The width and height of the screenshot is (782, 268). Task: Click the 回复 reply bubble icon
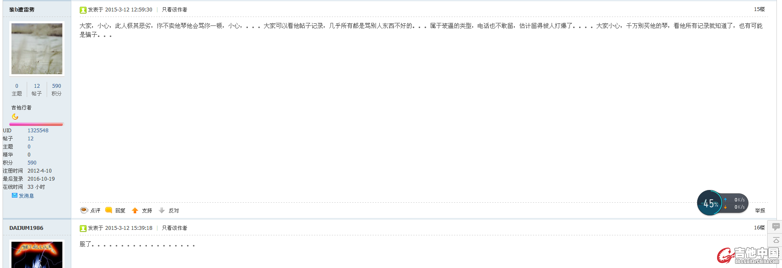(109, 210)
